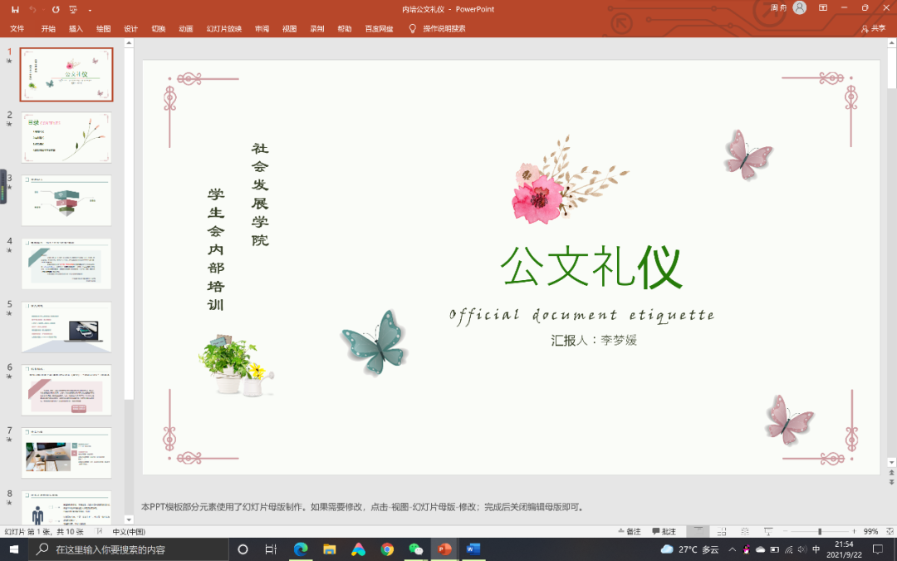Click the Save icon in quick access toolbar
Viewport: 897px width, 561px height.
[15, 9]
